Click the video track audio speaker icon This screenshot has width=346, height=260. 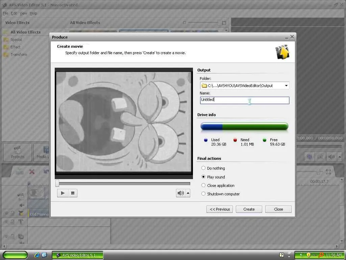[22, 205]
